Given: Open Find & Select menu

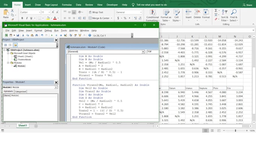Looking at the screenshot, I should (234, 15).
